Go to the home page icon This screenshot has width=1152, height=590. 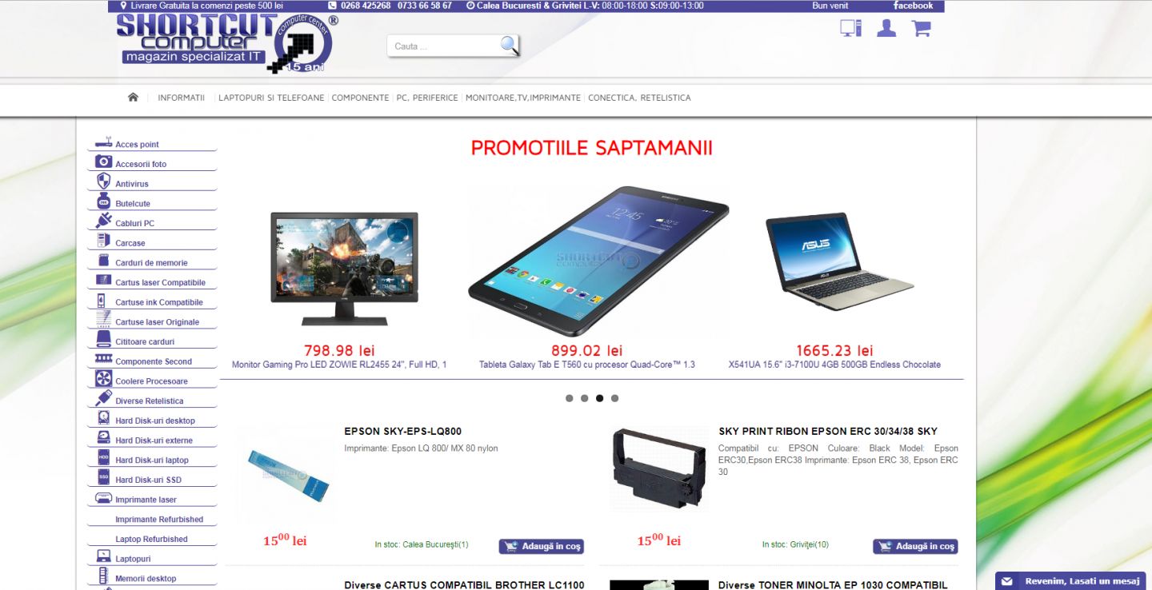click(133, 97)
